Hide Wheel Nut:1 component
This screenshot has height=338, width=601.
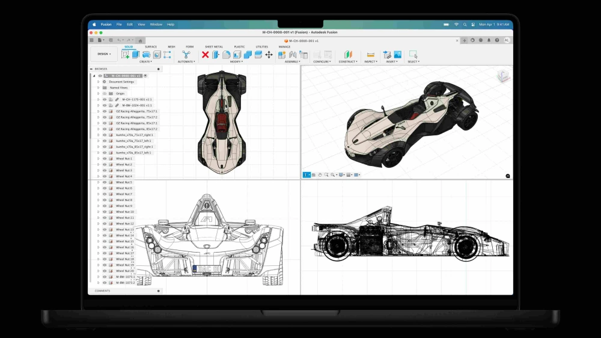(x=104, y=158)
